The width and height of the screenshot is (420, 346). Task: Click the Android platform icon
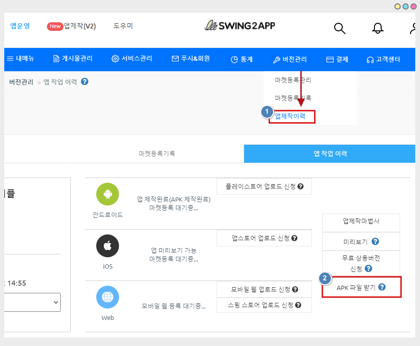point(108,194)
